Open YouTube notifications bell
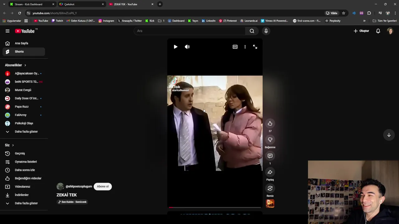Image resolution: width=399 pixels, height=224 pixels. [378, 31]
